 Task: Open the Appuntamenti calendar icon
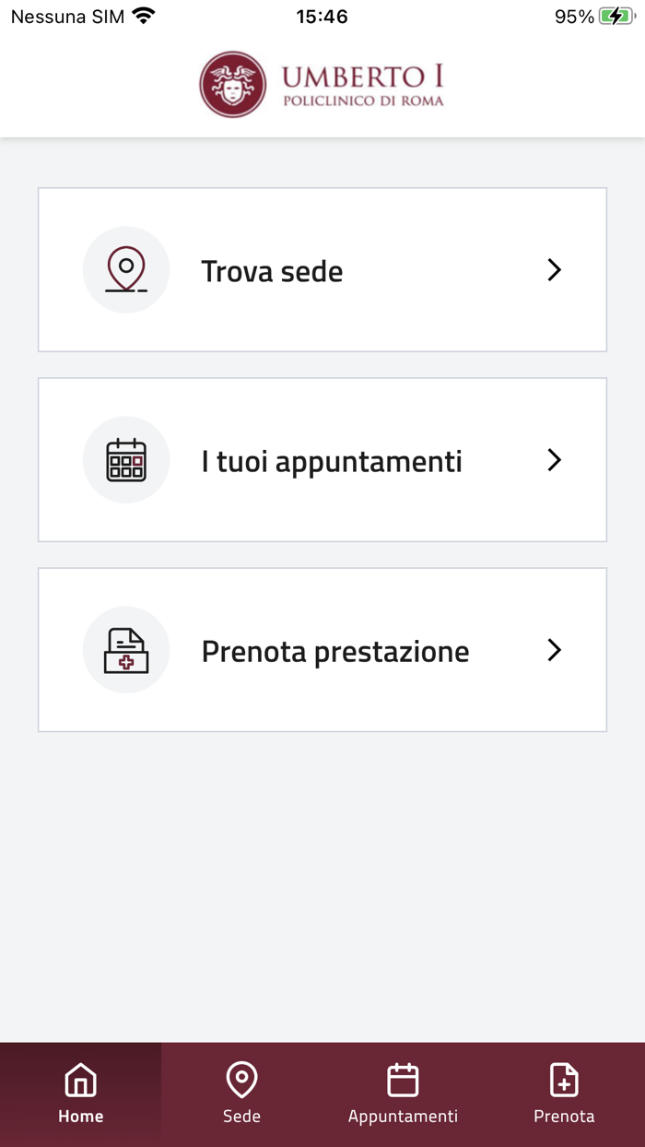point(403,1079)
